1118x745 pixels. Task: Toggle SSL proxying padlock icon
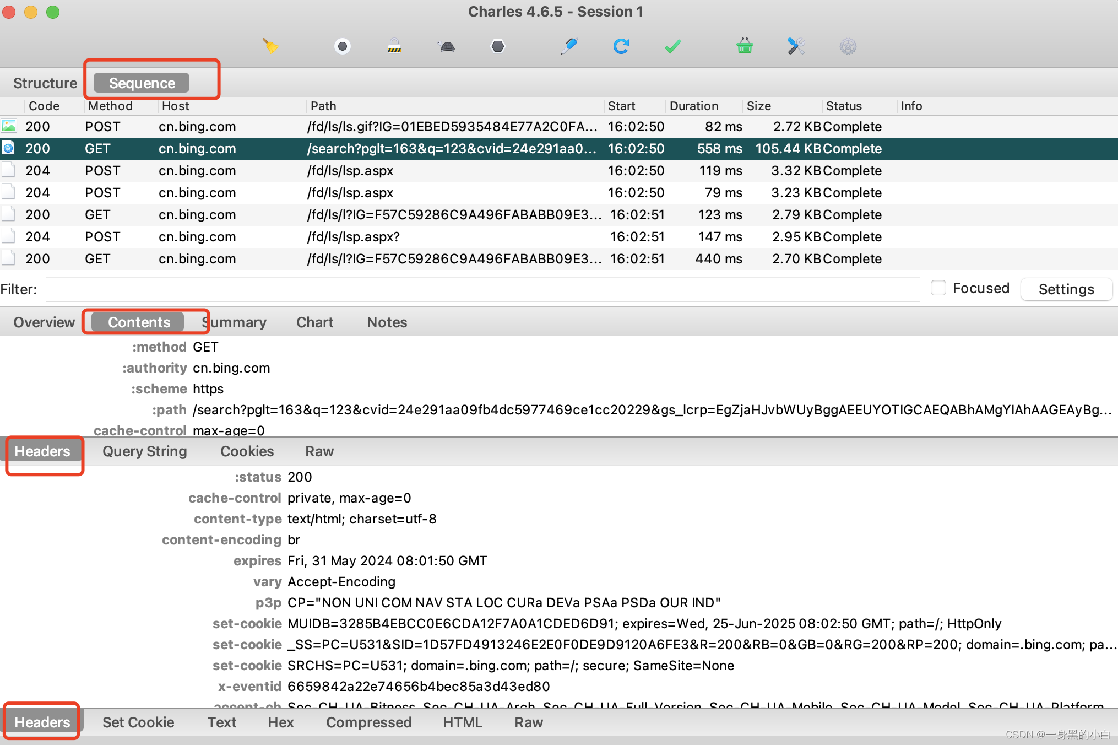point(394,46)
